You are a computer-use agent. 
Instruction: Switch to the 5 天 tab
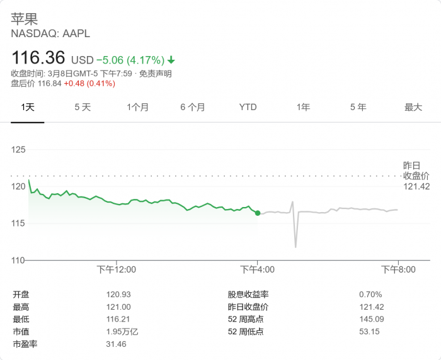tap(83, 107)
